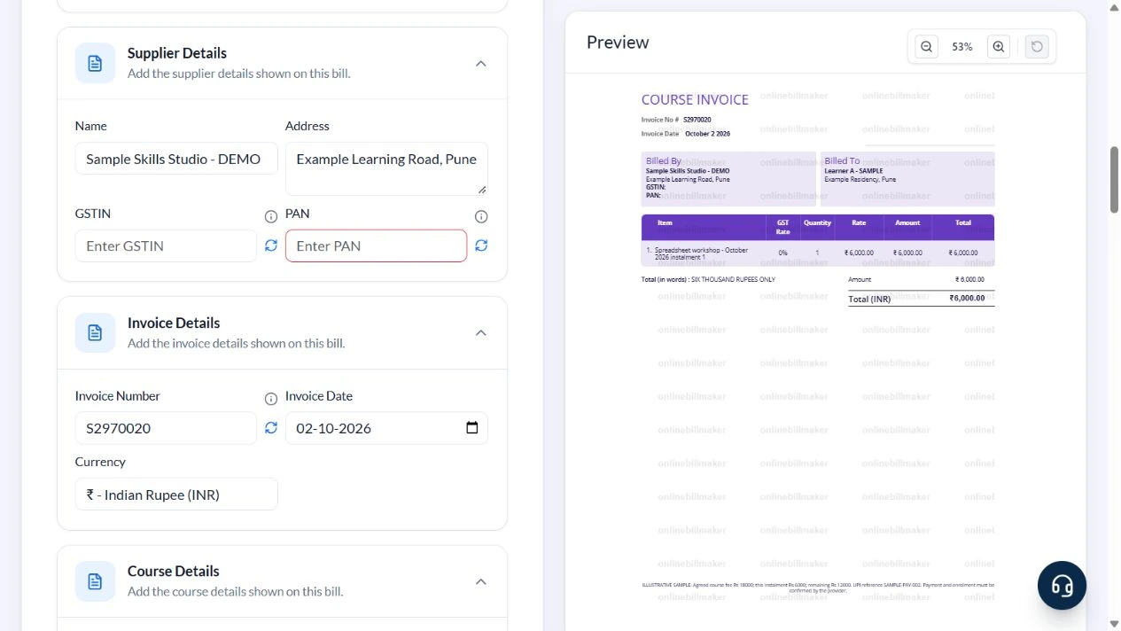This screenshot has width=1121, height=631.
Task: Regenerate the PAN value
Action: pos(481,245)
